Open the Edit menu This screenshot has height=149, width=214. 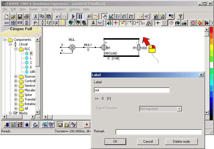13,9
